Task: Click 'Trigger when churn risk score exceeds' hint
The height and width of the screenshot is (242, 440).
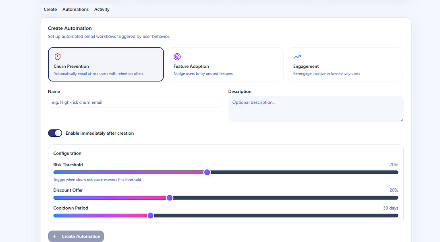Action: [x=97, y=179]
